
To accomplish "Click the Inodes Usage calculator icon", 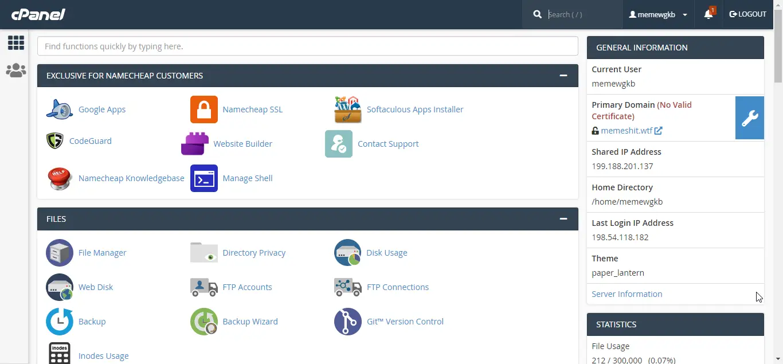I will pyautogui.click(x=60, y=354).
